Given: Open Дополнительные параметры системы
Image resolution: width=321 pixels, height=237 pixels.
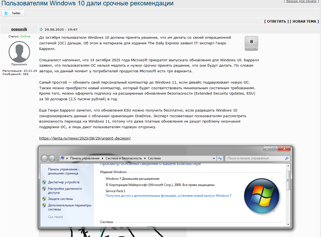Looking at the screenshot, I should click(x=70, y=207).
